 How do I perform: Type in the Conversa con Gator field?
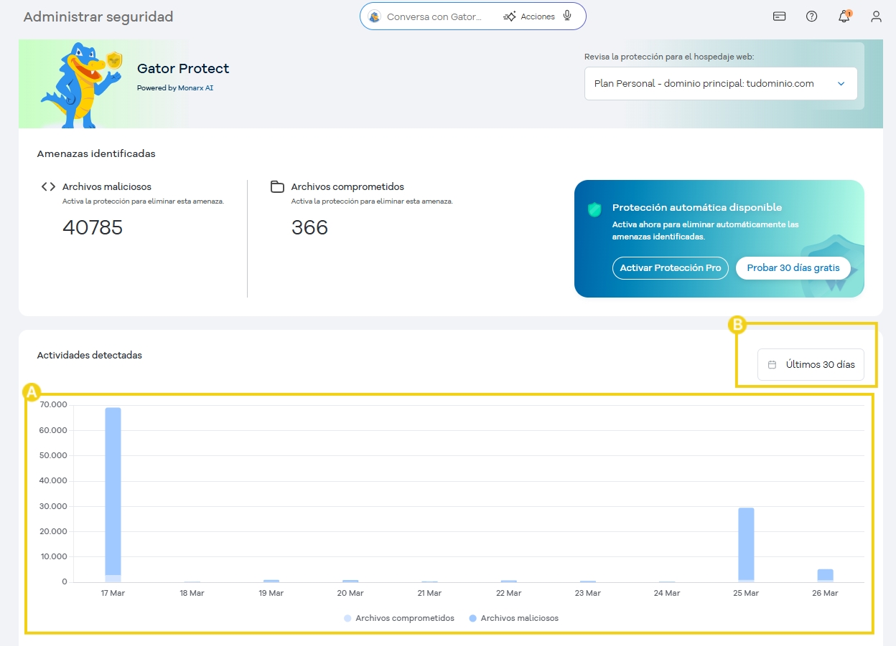click(434, 16)
